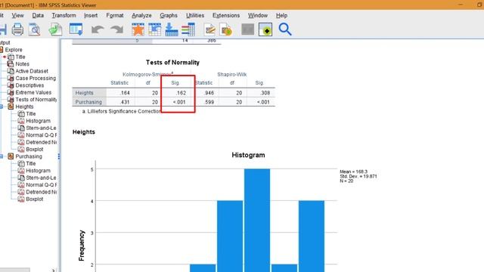Viewport: 484px width, 272px height.
Task: Select Normal Q-Q Plot under Heights
Action: click(x=41, y=135)
